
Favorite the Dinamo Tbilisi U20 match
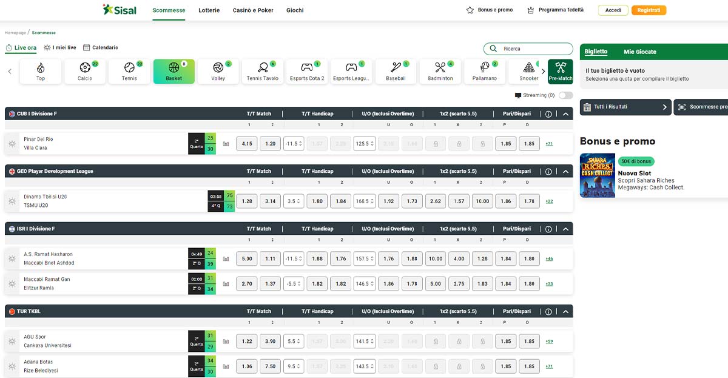click(x=12, y=201)
